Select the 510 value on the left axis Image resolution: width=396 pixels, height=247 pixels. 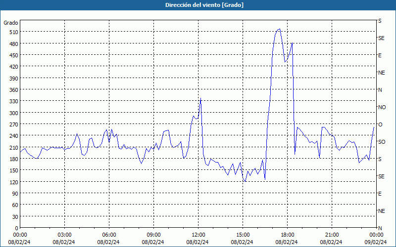pos(13,32)
